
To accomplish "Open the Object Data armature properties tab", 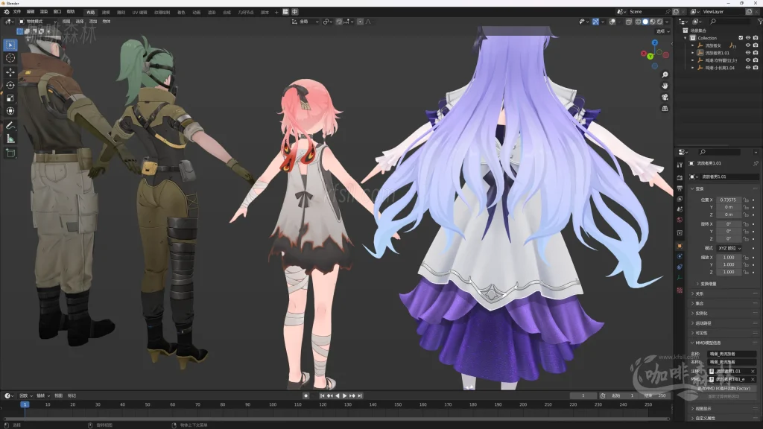I will [x=680, y=279].
